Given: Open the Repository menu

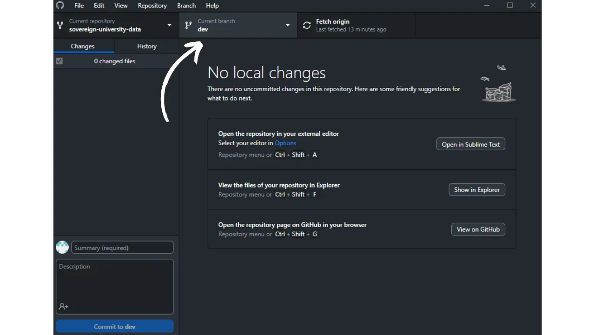Looking at the screenshot, I should pyautogui.click(x=152, y=6).
